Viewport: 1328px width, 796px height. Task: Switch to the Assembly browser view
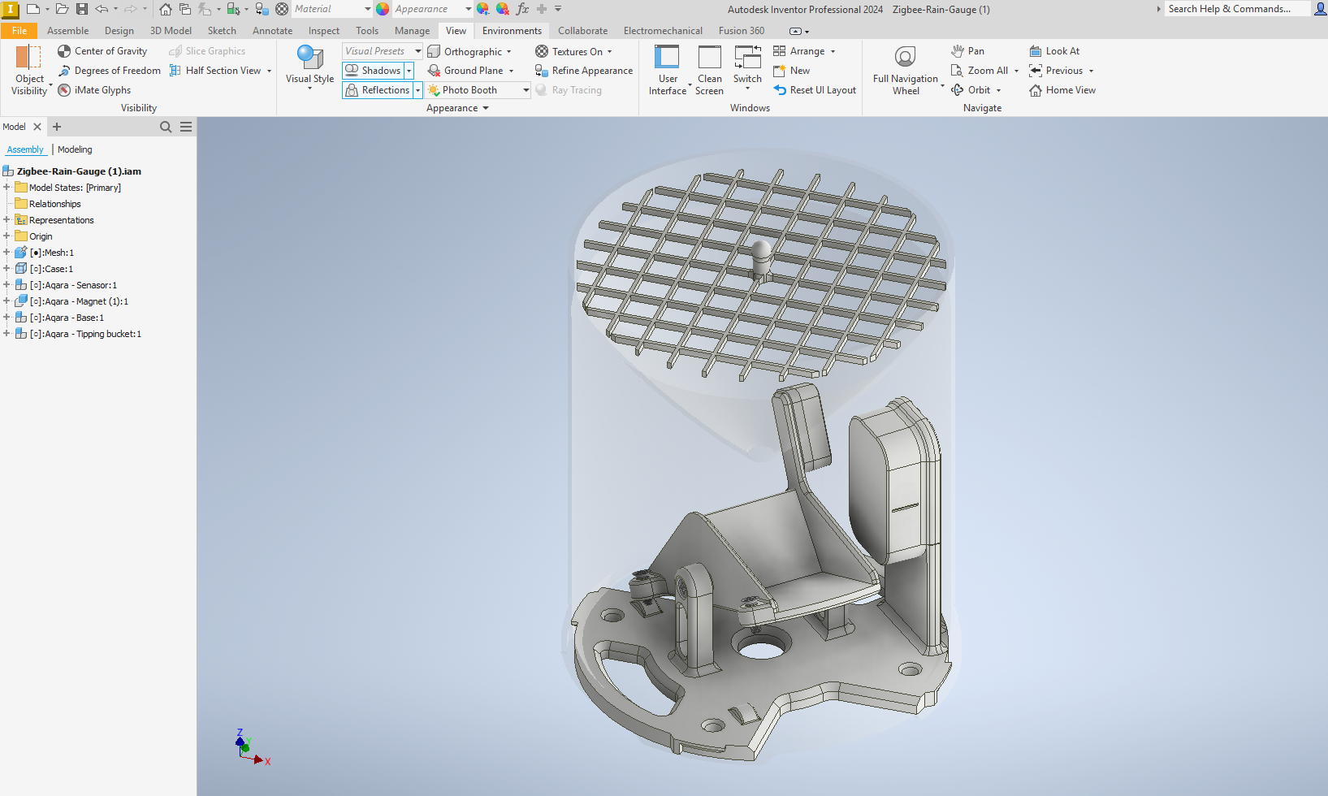[x=25, y=149]
